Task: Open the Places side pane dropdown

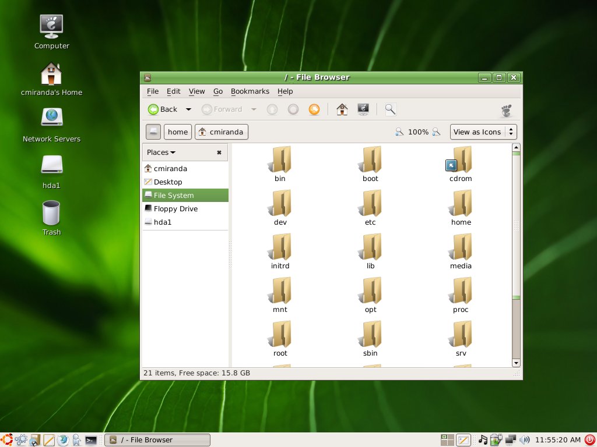Action: (161, 152)
